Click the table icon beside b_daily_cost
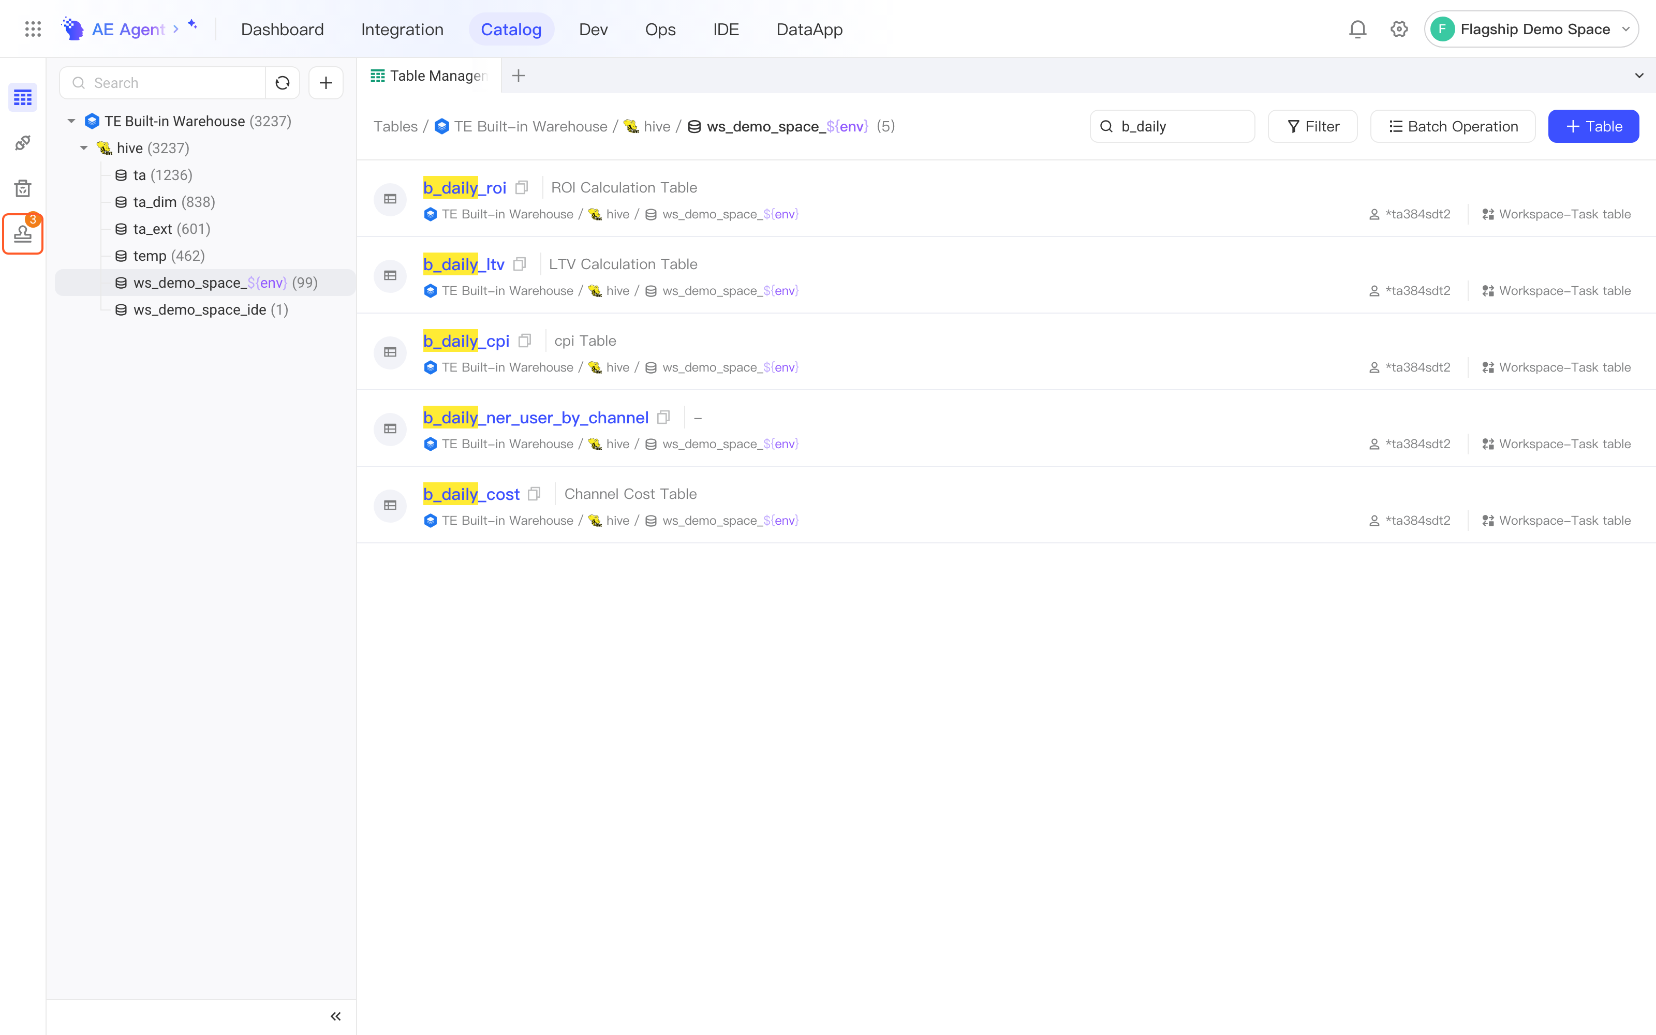The image size is (1656, 1035). pos(390,505)
